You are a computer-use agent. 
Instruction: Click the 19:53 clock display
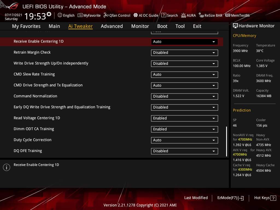35,16
